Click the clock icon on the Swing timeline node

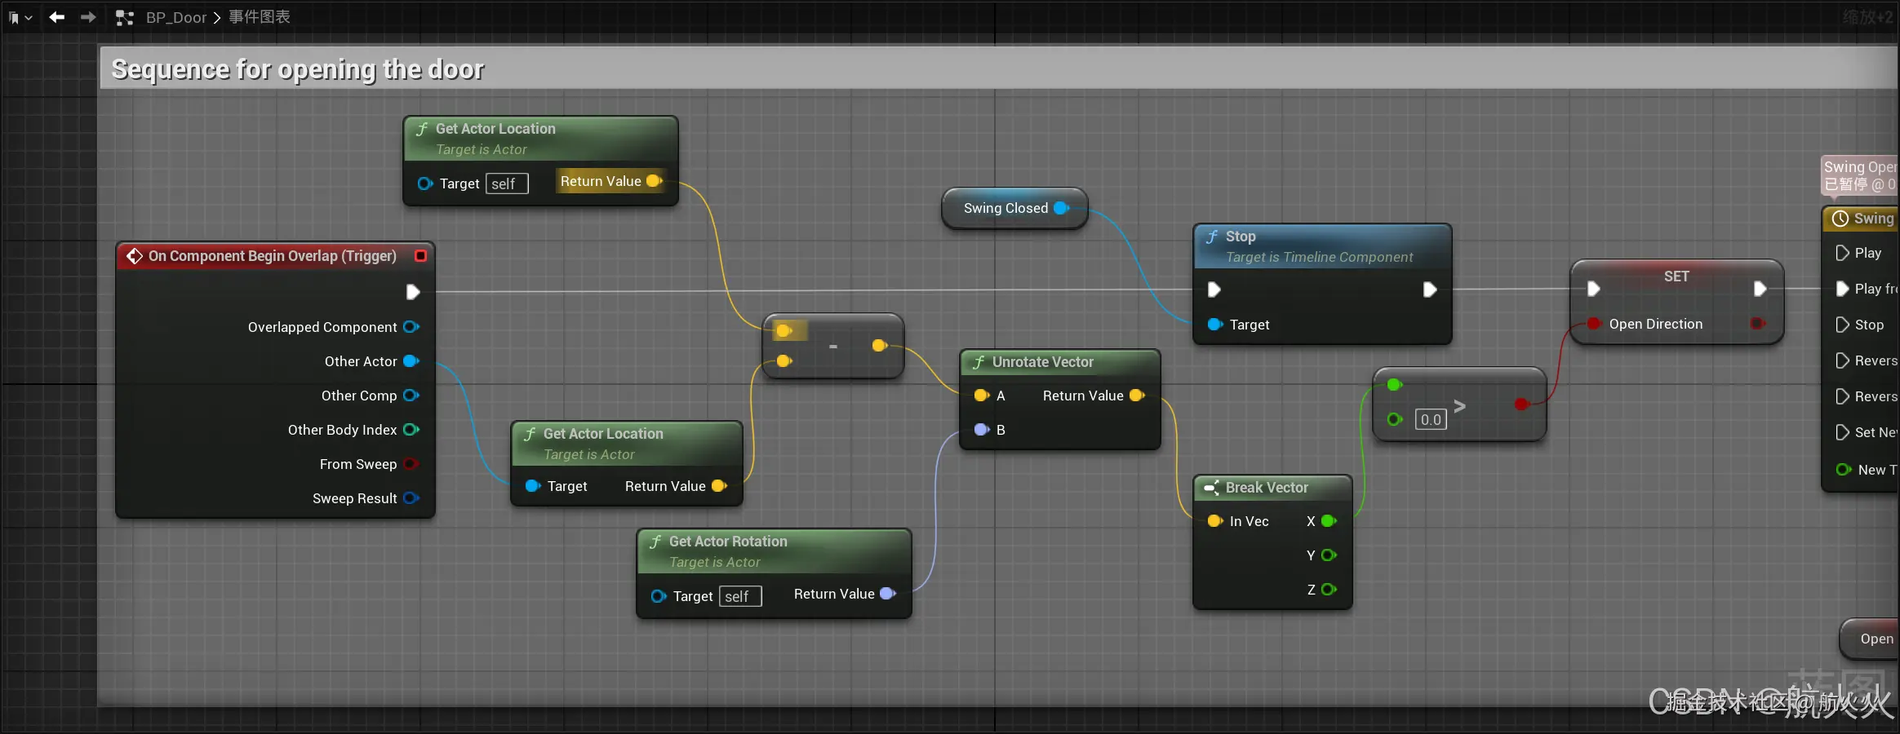point(1840,219)
